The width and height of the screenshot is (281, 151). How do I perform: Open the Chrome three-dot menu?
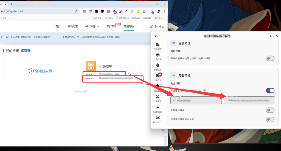pos(165,11)
